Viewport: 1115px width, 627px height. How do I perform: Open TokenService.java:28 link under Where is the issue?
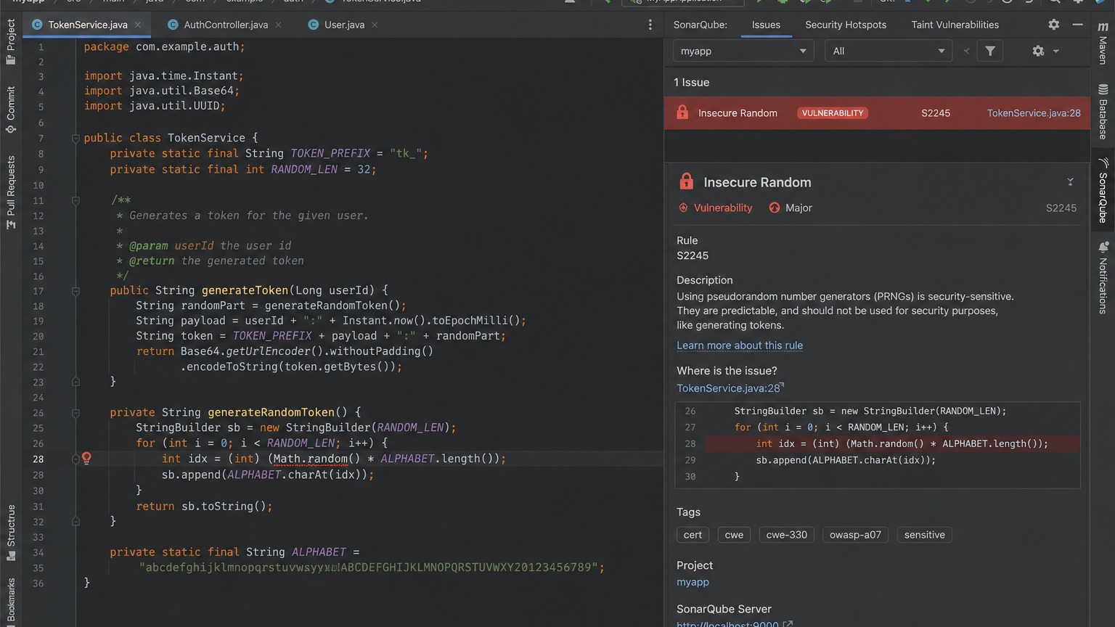pyautogui.click(x=730, y=388)
